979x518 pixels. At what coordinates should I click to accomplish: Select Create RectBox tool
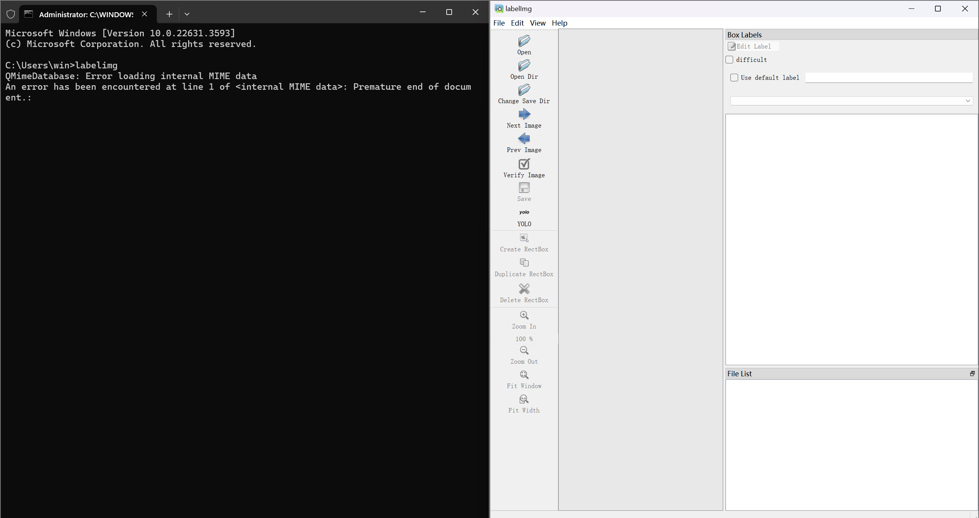point(524,243)
